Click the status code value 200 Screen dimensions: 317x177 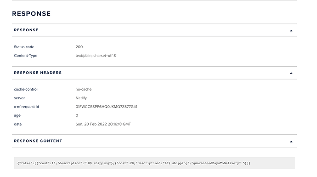79,47
